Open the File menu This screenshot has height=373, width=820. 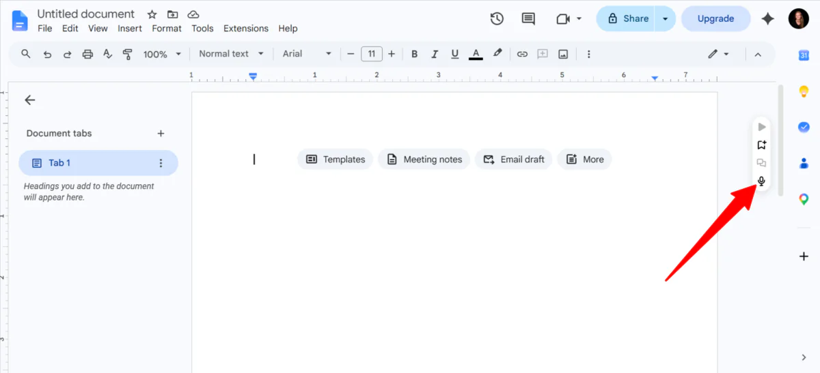tap(44, 29)
